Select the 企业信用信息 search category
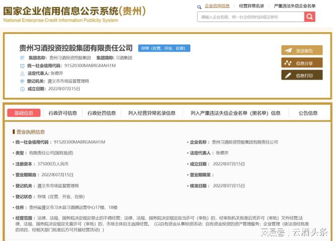The width and height of the screenshot is (333, 241). click(x=217, y=6)
